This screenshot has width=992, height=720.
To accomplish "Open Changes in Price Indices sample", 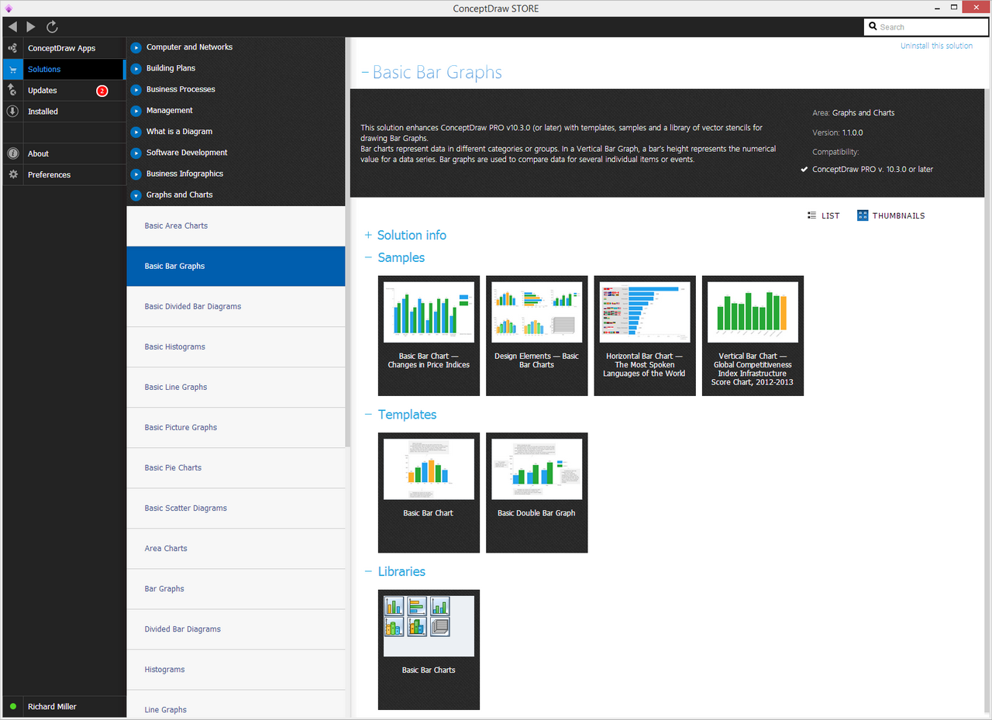I will pos(429,336).
